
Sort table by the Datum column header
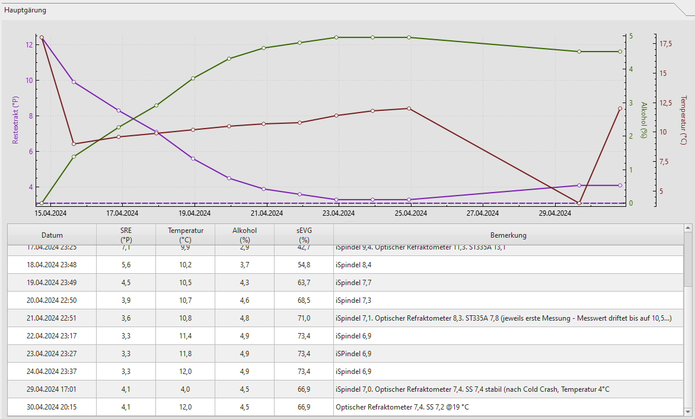pos(52,235)
